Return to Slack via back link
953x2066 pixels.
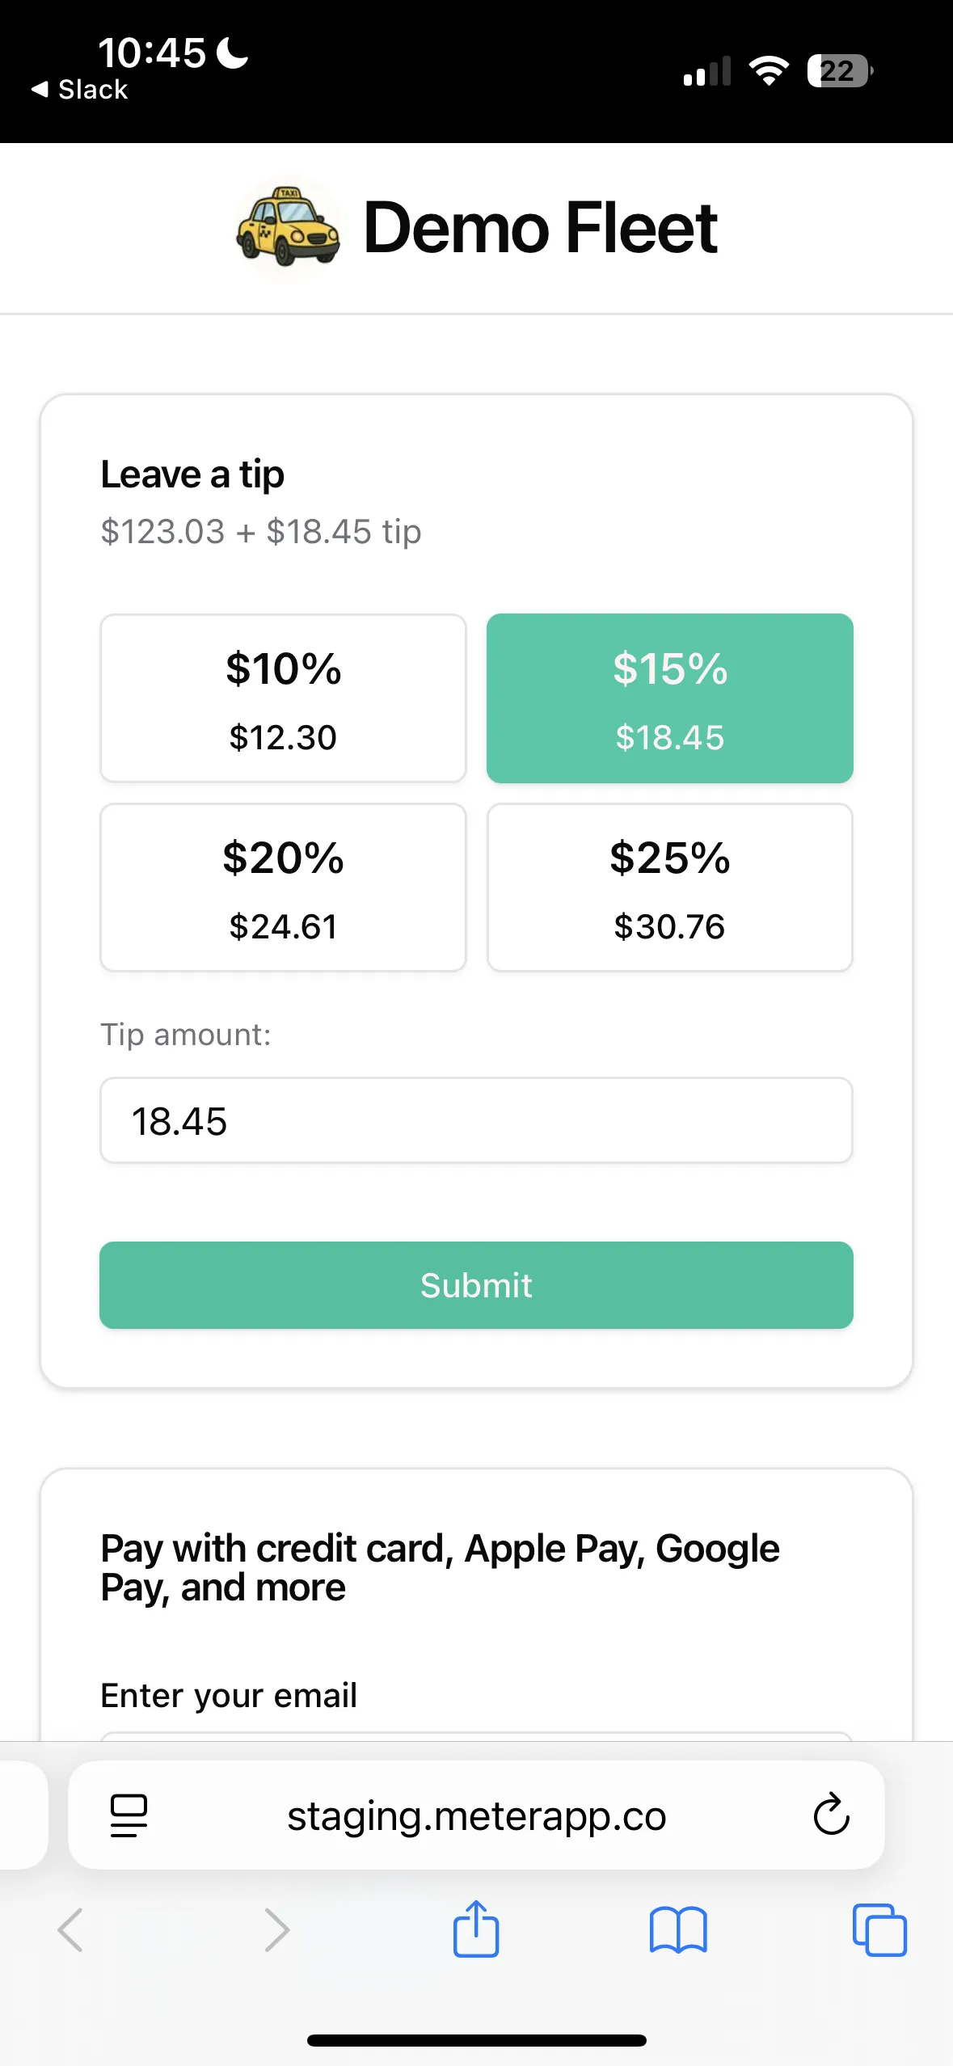(x=80, y=90)
